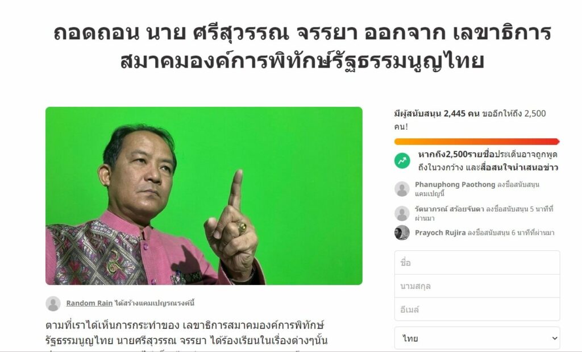Click the petition title heading
This screenshot has width=582, height=352.
click(302, 47)
